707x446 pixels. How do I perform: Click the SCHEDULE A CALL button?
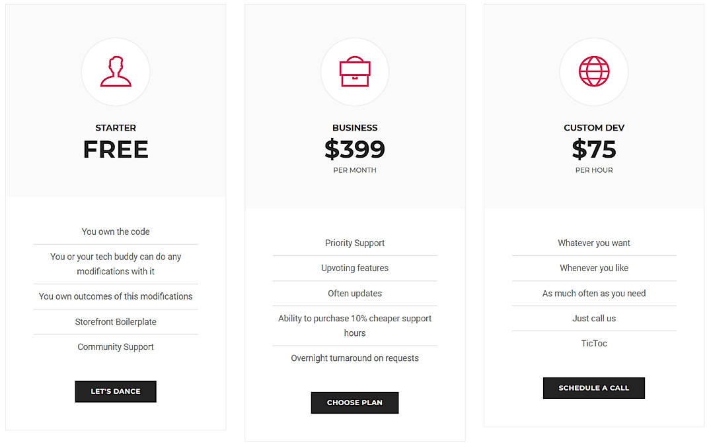(593, 388)
